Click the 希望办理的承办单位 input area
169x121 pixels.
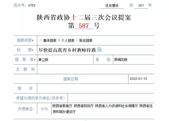[x=111, y=98]
